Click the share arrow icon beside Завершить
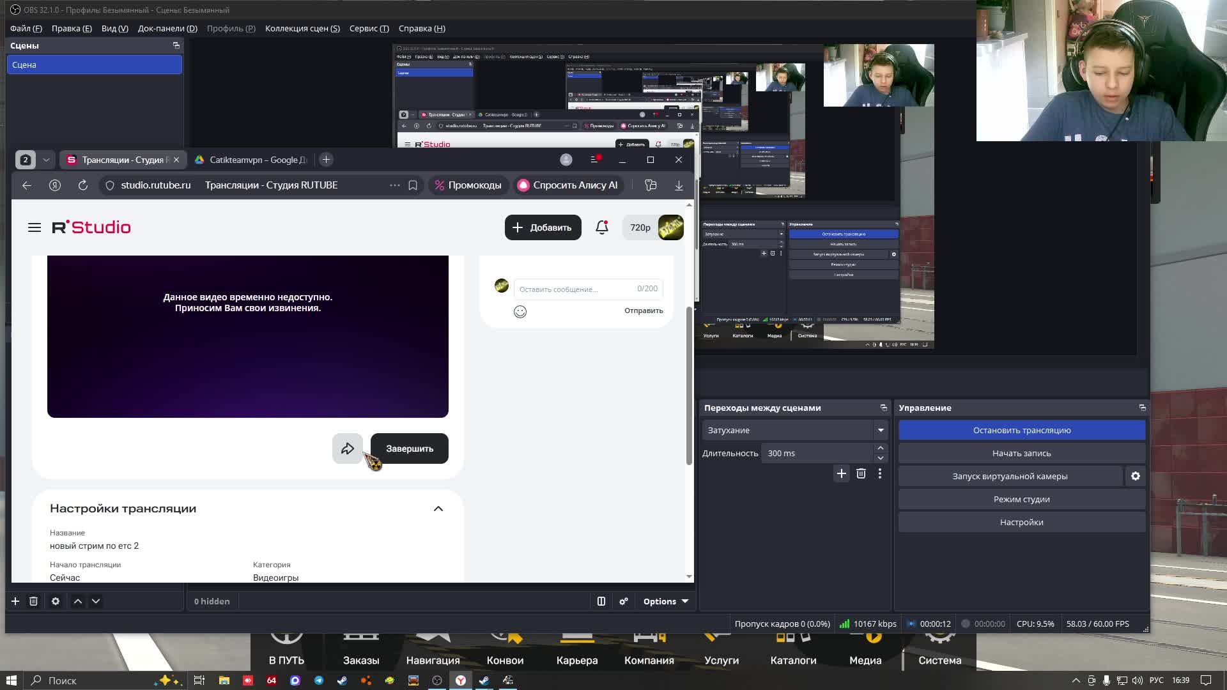The image size is (1227, 690). click(347, 448)
